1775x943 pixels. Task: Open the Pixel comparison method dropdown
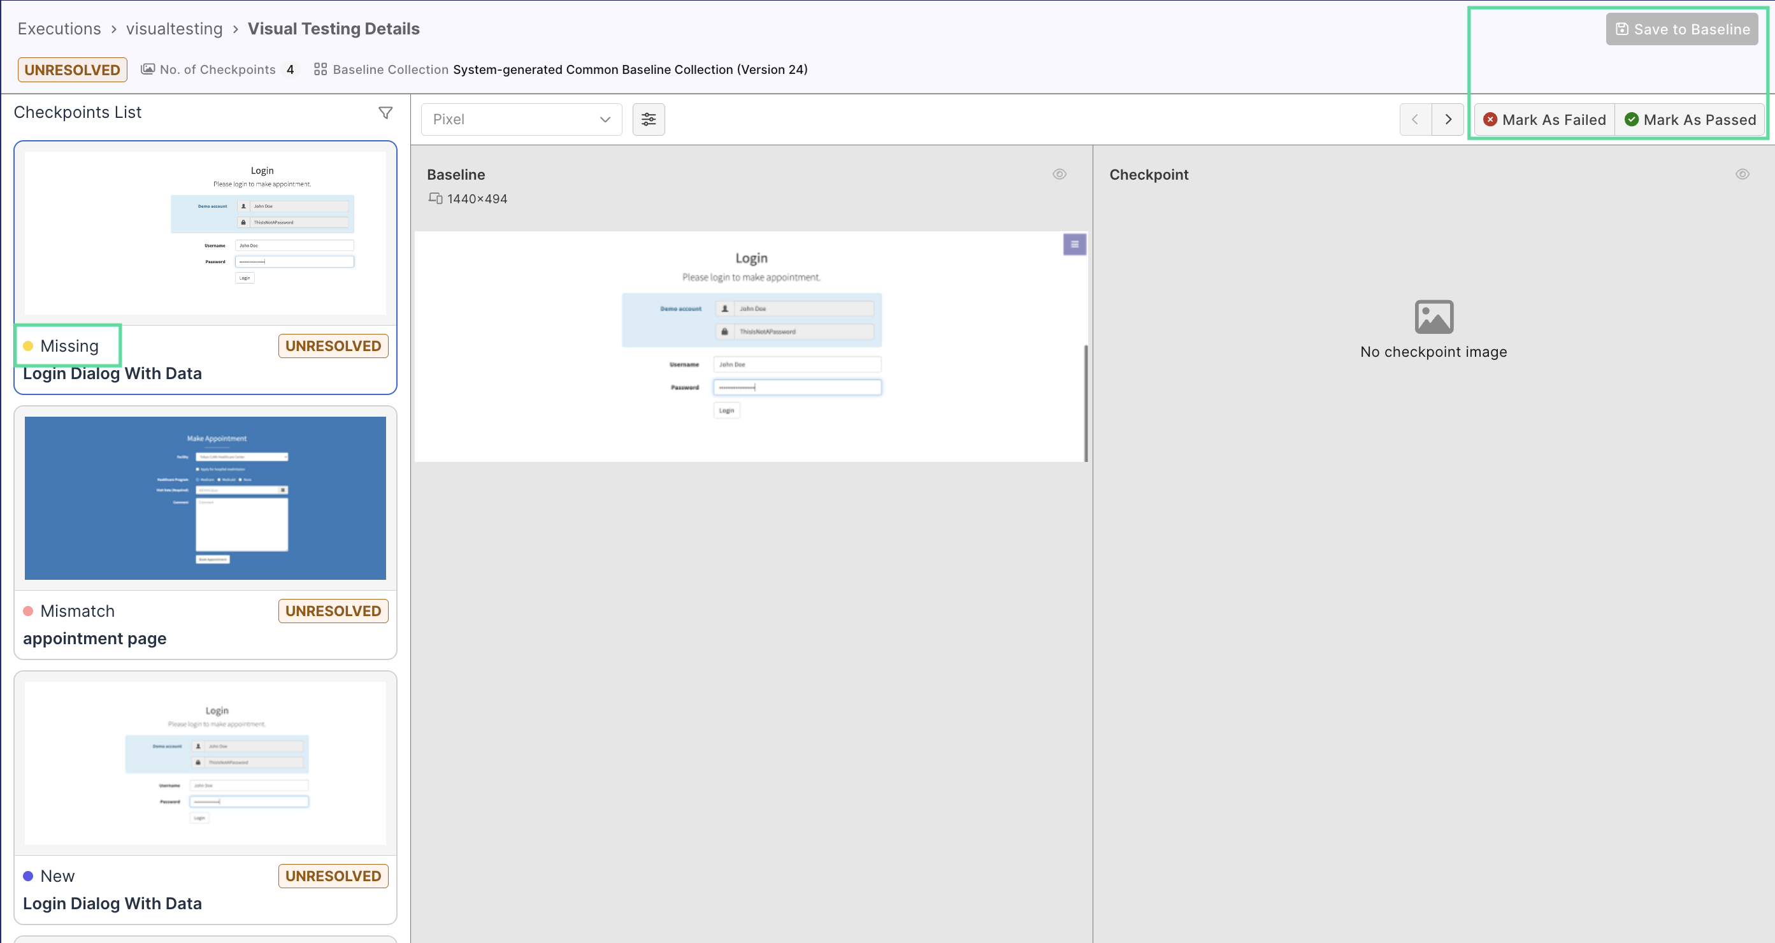coord(522,119)
